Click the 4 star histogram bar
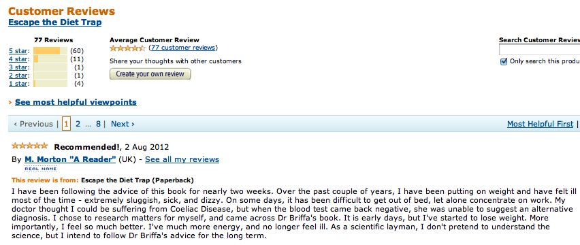The image size is (580, 245). click(50, 59)
